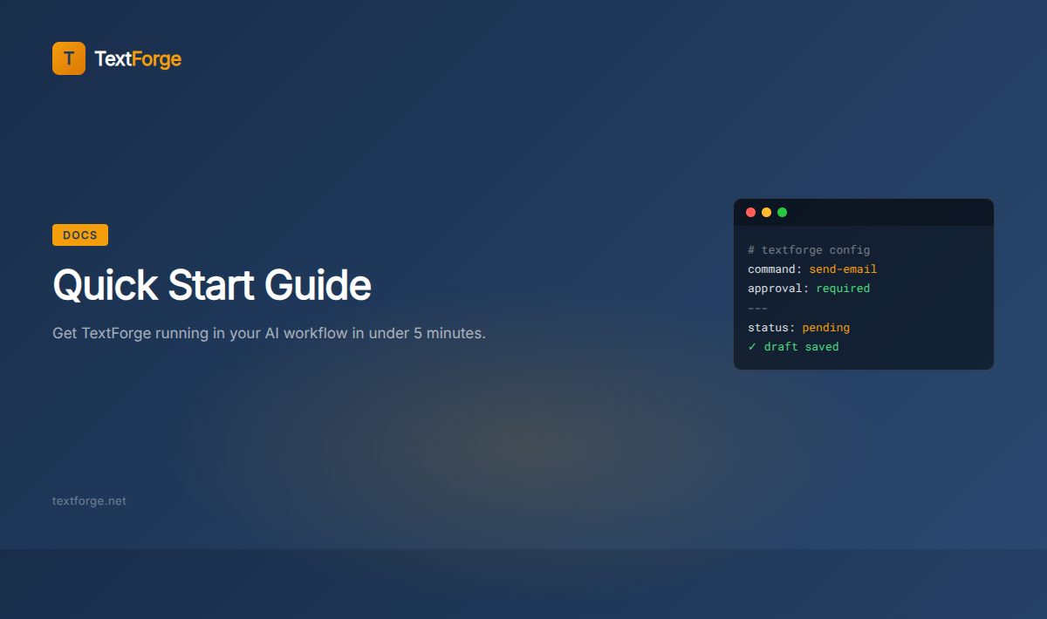Select the 'send-email' value
Image resolution: width=1047 pixels, height=619 pixels.
point(843,269)
